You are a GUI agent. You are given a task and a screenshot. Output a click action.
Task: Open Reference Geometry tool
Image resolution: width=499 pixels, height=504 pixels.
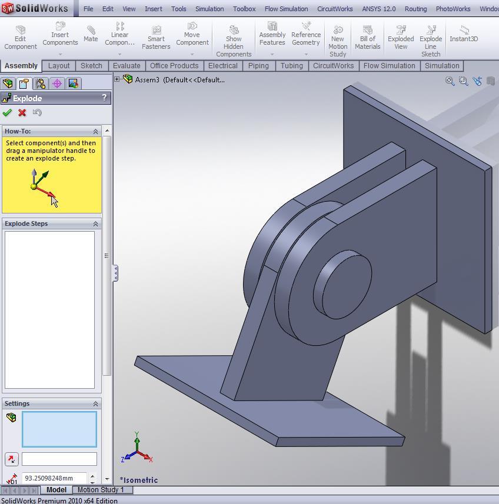point(306,34)
